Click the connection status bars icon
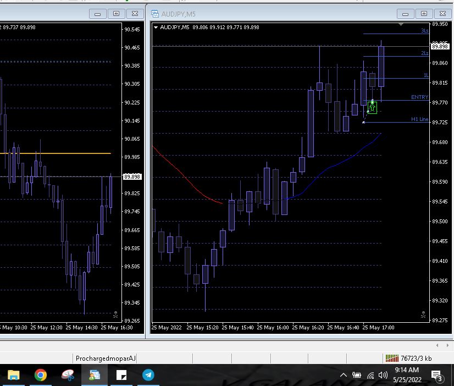Viewport: 454px width, 386px height. point(391,359)
